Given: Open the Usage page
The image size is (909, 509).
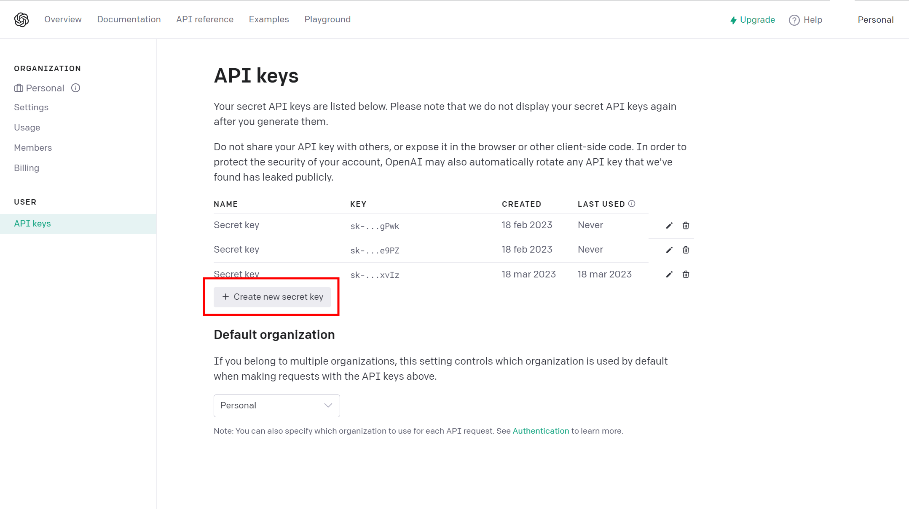Looking at the screenshot, I should [x=27, y=127].
